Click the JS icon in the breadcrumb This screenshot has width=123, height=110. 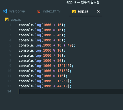[7, 19]
